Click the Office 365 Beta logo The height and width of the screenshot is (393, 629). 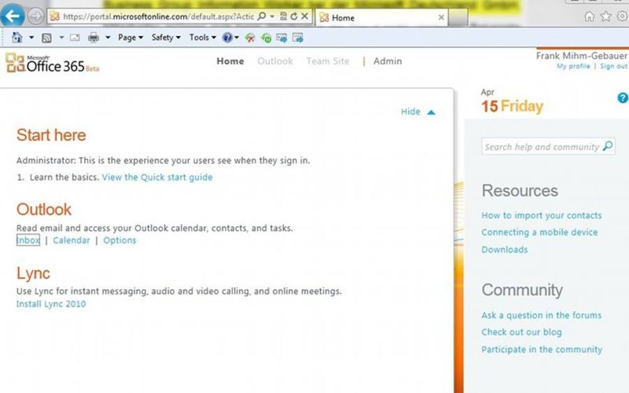pyautogui.click(x=52, y=64)
